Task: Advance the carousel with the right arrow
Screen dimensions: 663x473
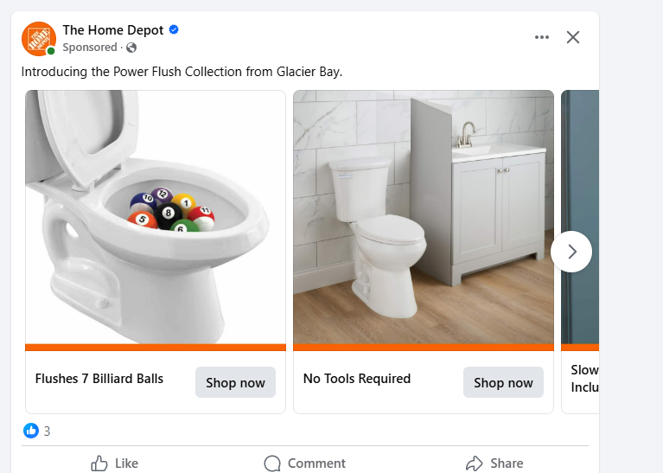Action: click(x=571, y=252)
